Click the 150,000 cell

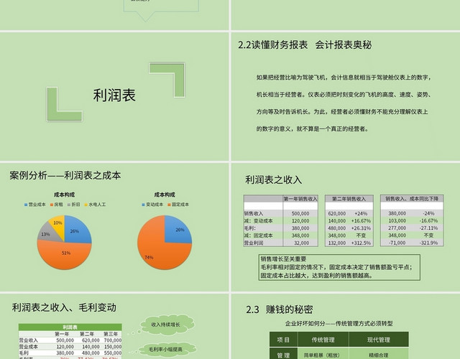[x=113, y=347]
